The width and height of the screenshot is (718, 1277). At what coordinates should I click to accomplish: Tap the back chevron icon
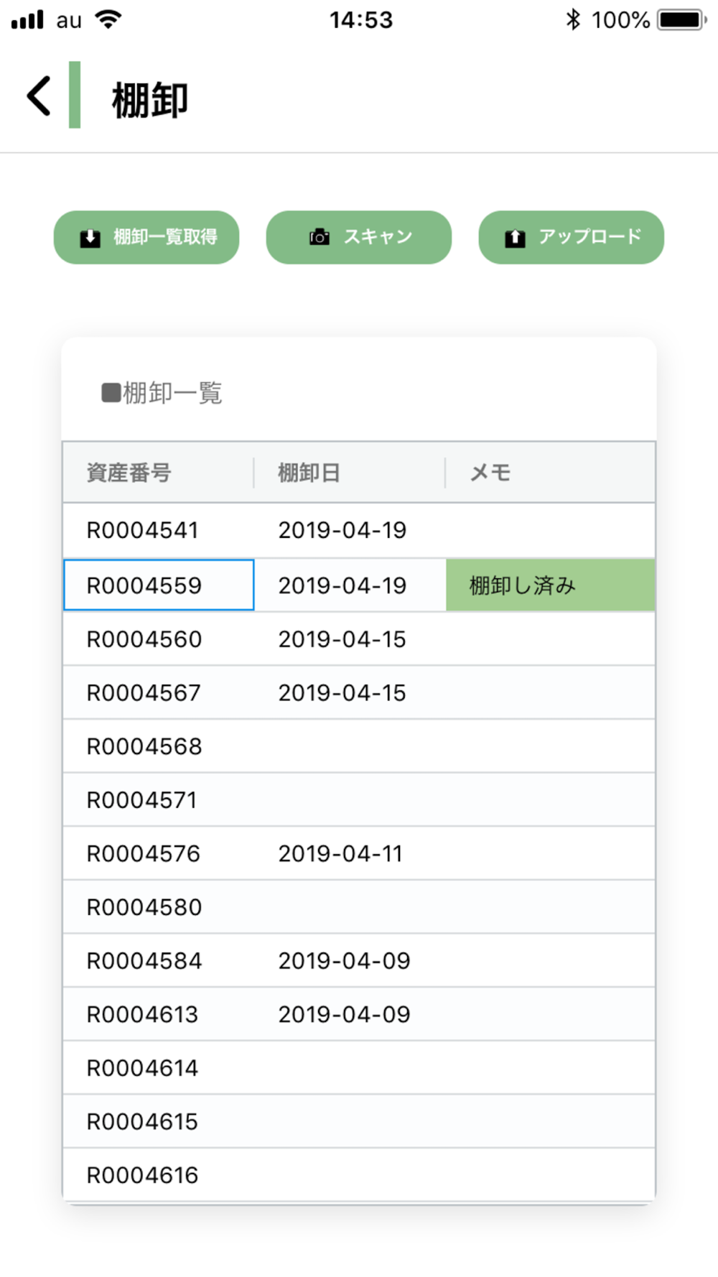point(39,96)
